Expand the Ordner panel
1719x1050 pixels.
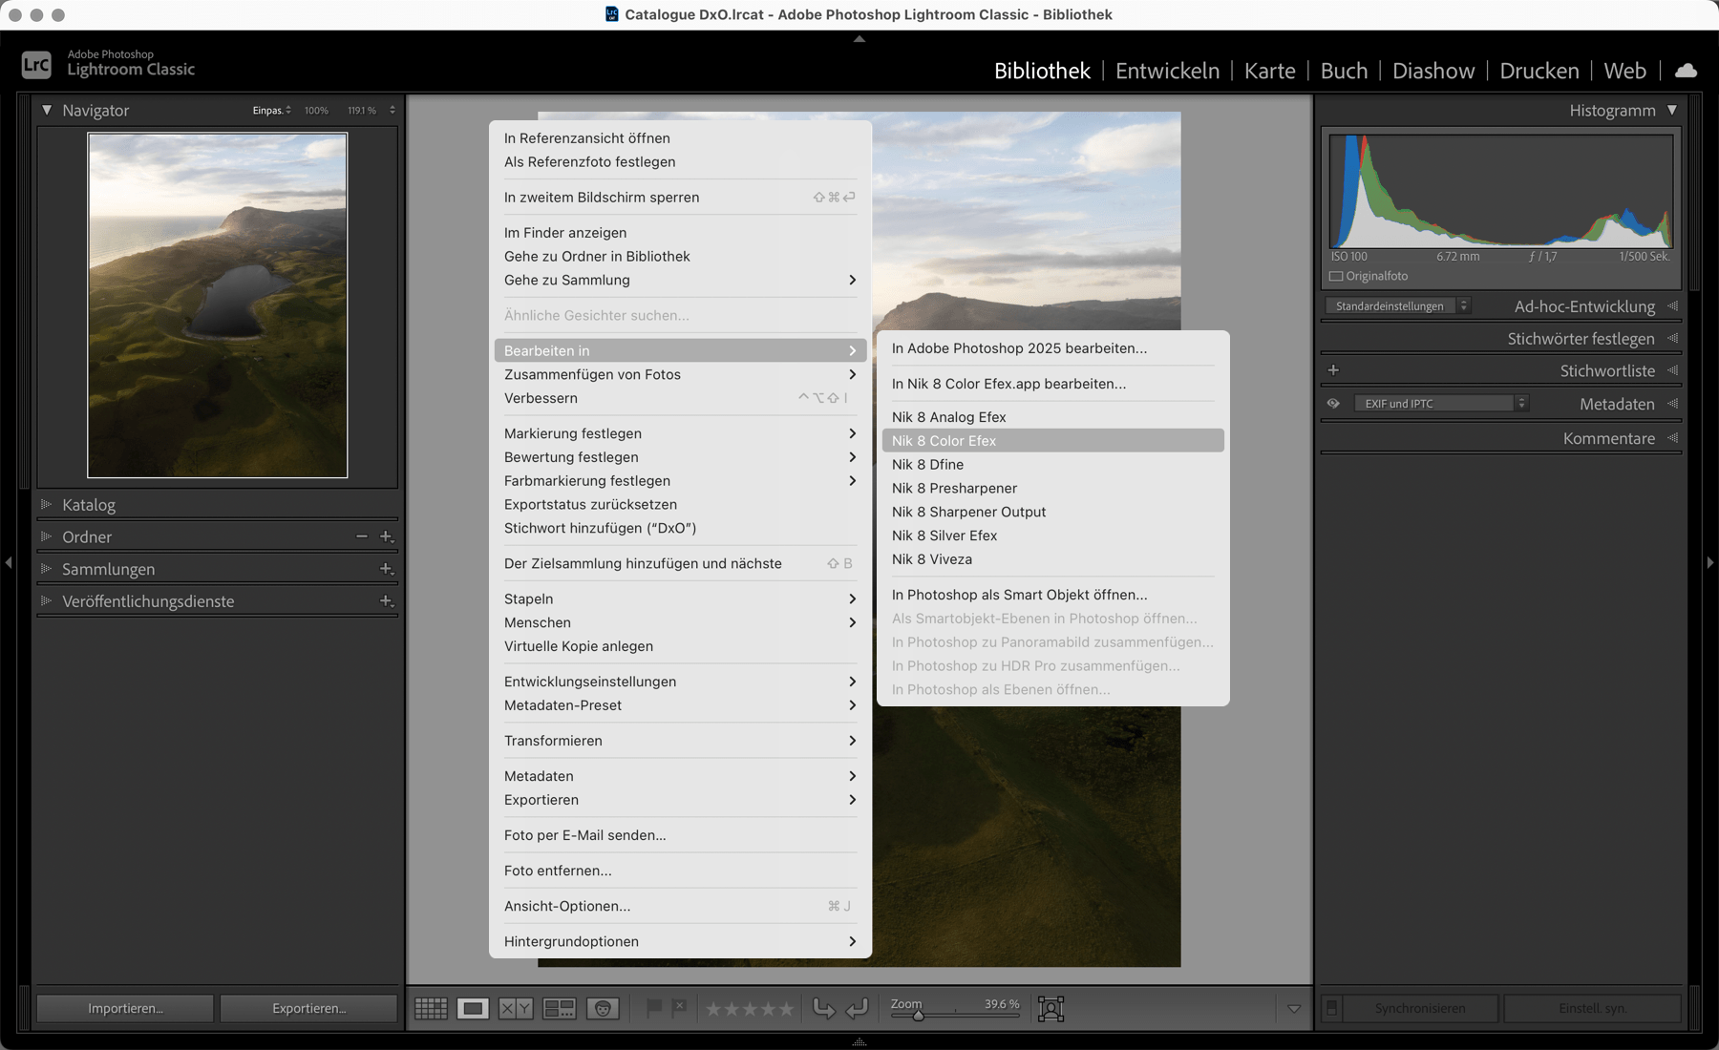point(46,536)
